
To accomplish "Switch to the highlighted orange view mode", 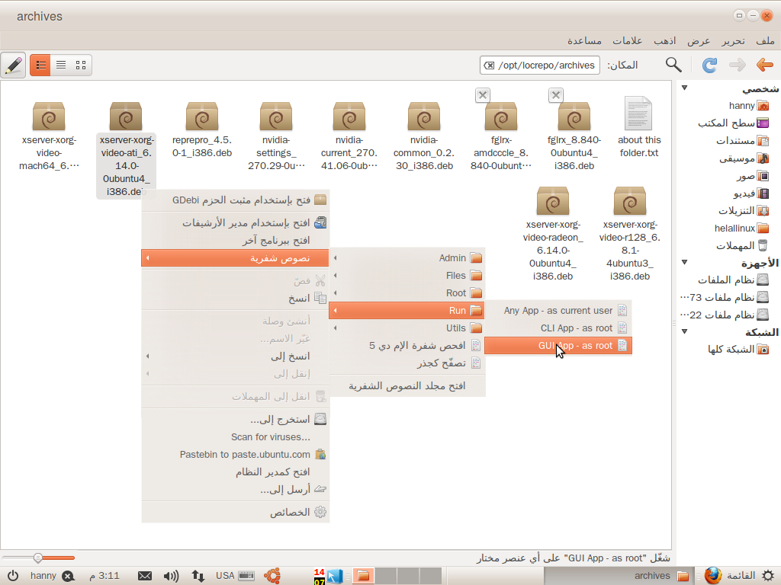I will point(40,66).
